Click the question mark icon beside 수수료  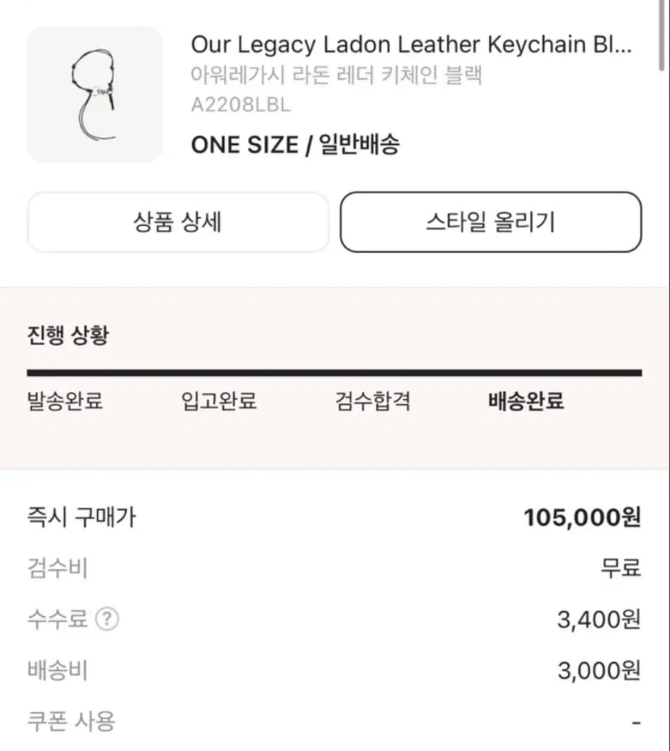tap(107, 619)
